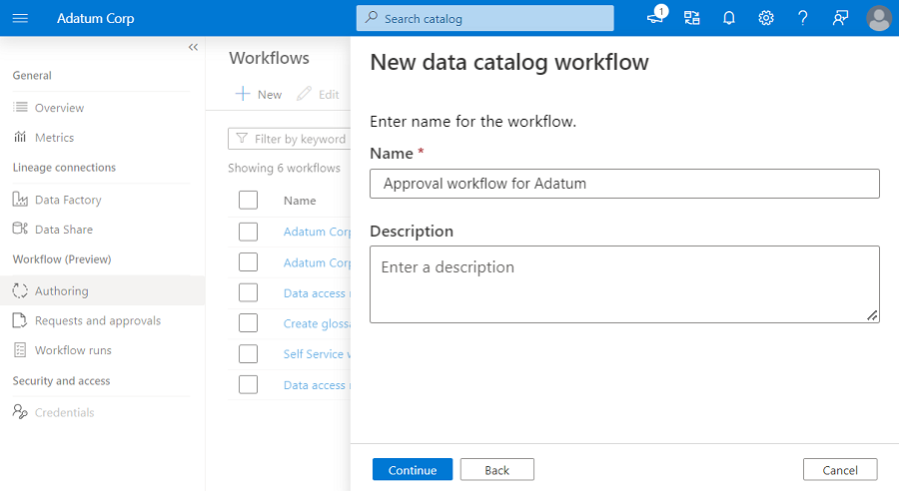The height and width of the screenshot is (491, 900).
Task: Go to Requests and approvals
Action: click(97, 320)
